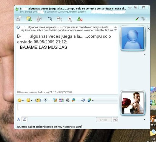Start a voice call with phone icon
This screenshot has width=156, height=142.
click(x=50, y=19)
